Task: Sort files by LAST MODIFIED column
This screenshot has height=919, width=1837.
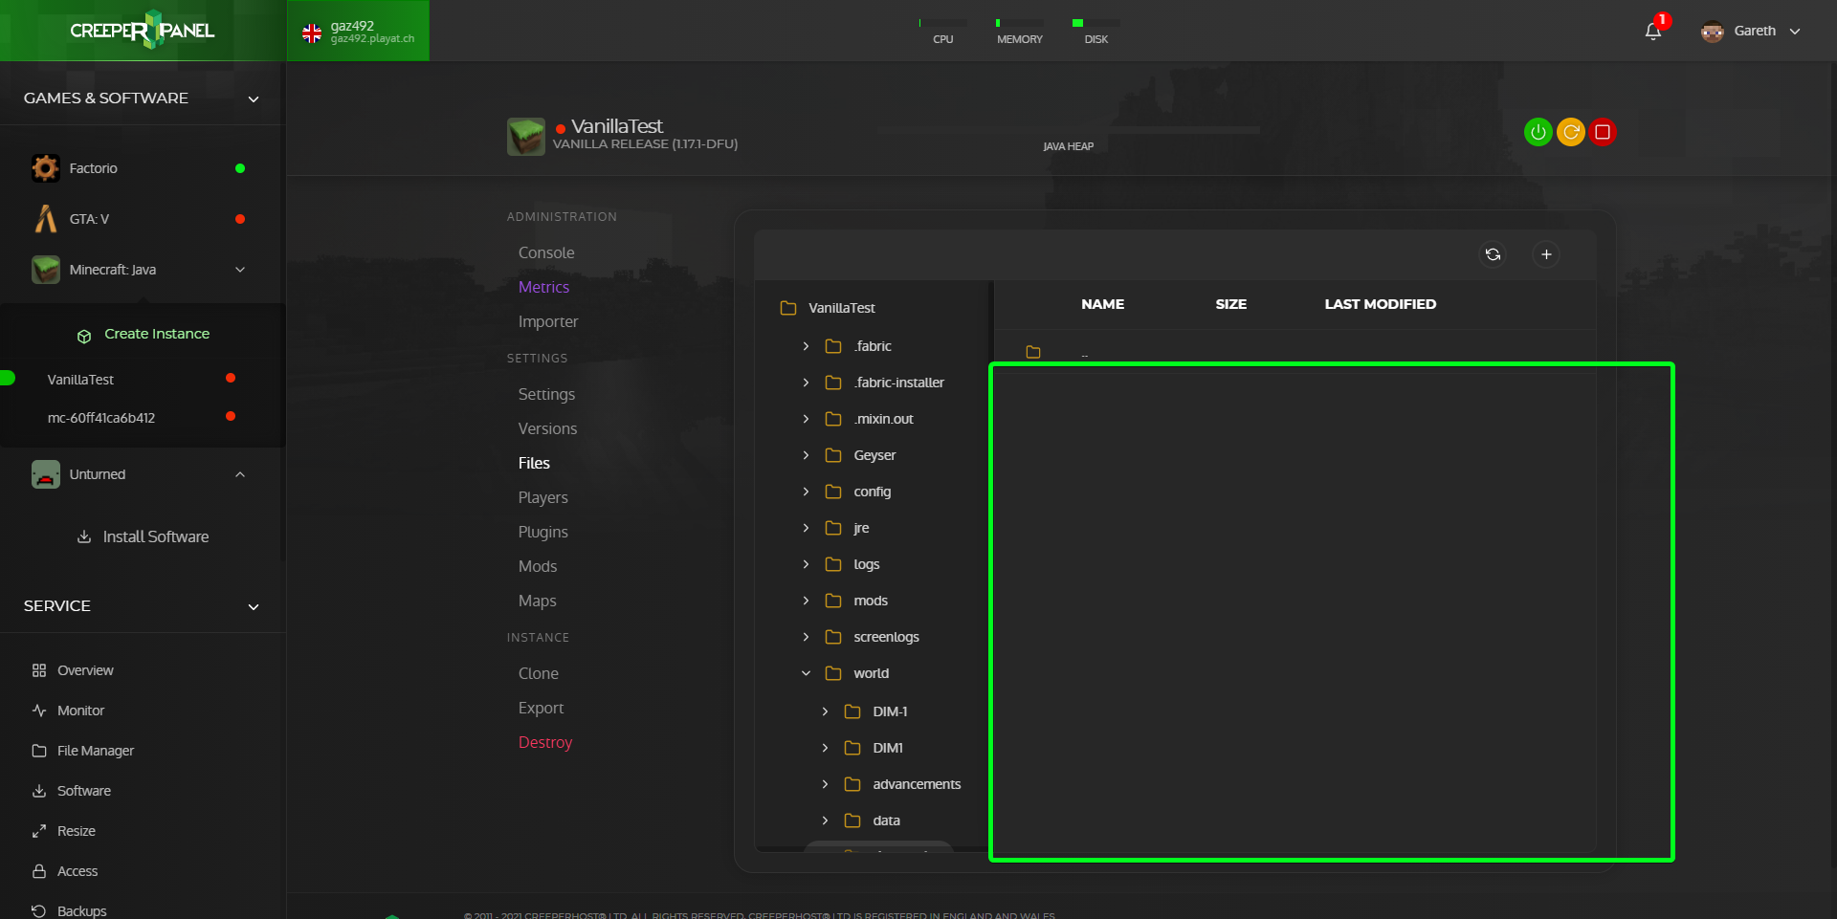Action: pyautogui.click(x=1381, y=304)
